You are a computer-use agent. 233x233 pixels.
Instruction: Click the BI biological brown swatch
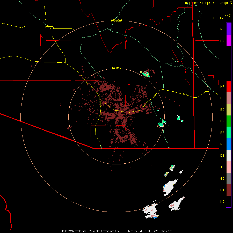(229, 190)
